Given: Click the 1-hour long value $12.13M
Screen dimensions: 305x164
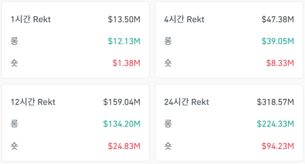Looking at the screenshot, I should click(x=124, y=41).
